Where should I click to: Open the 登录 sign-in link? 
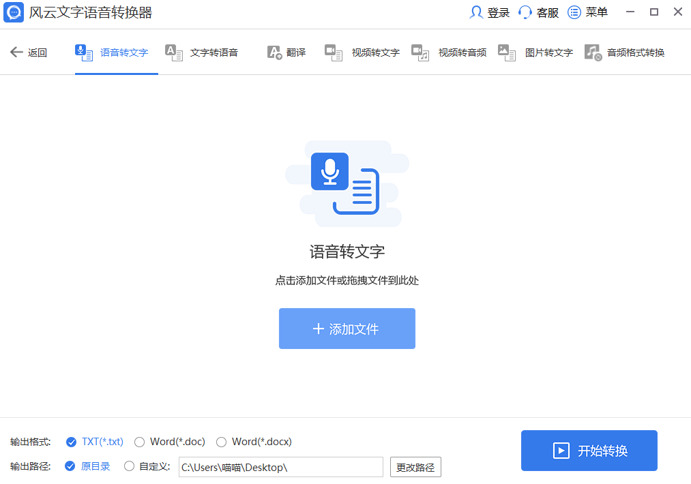(x=489, y=12)
